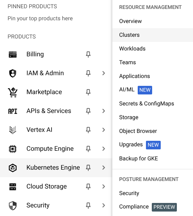
Task: Open Security under Posture Management
Action: click(129, 193)
